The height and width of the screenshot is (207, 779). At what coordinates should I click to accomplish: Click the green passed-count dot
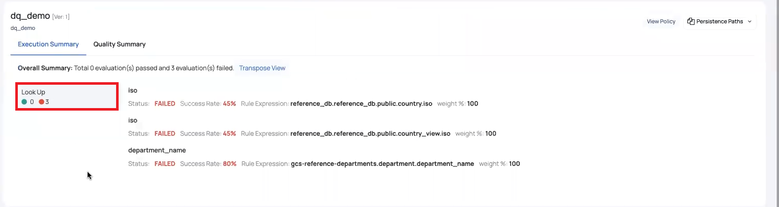coord(24,102)
